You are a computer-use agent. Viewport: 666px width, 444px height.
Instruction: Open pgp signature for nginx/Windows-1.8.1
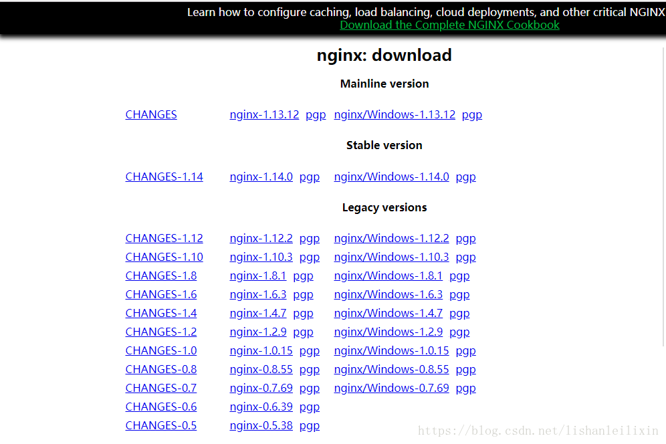point(459,275)
